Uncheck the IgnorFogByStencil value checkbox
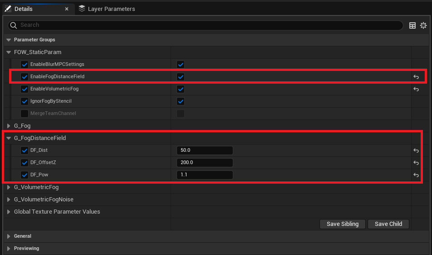The height and width of the screenshot is (255, 432). pyautogui.click(x=181, y=101)
